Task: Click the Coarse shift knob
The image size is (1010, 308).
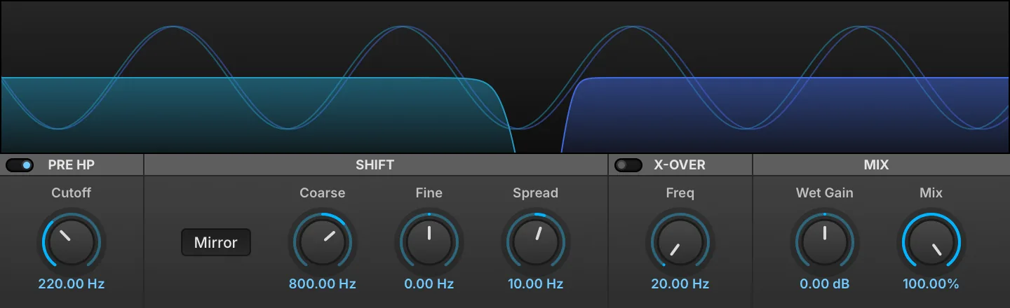Action: 323,242
